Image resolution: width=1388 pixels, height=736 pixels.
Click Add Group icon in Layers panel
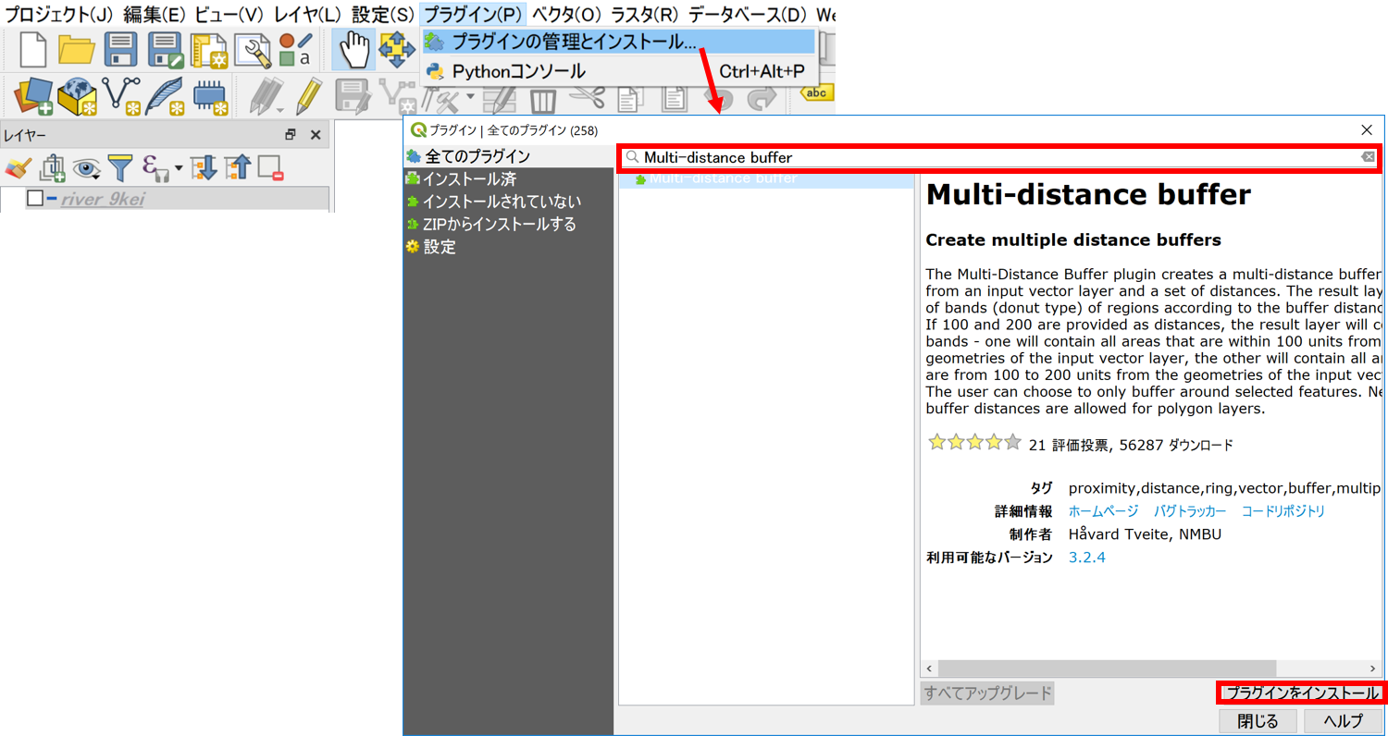click(52, 167)
